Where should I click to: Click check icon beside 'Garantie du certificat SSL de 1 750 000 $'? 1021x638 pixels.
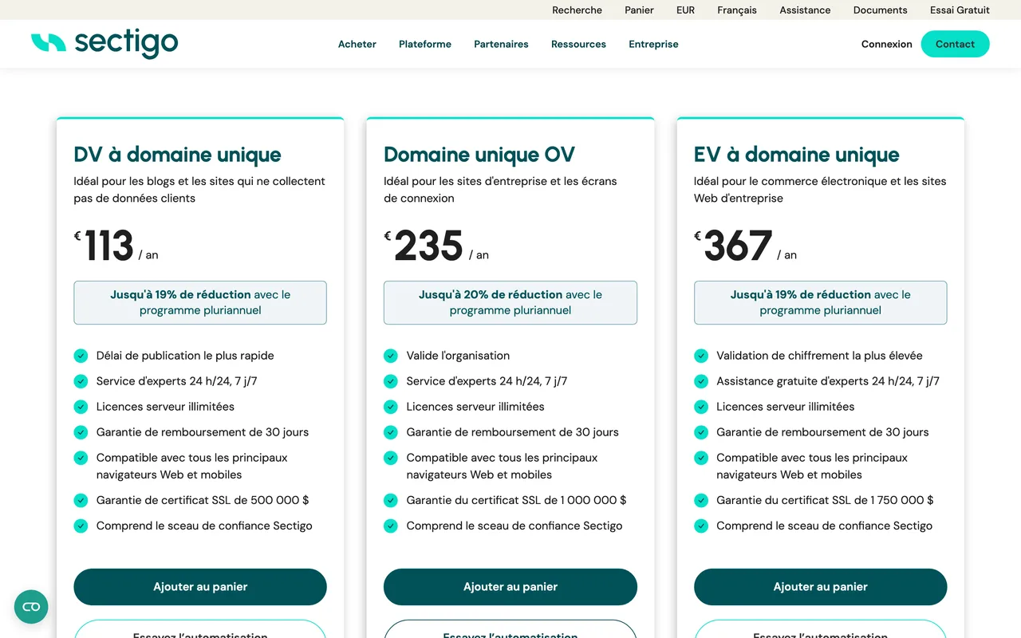(x=701, y=500)
